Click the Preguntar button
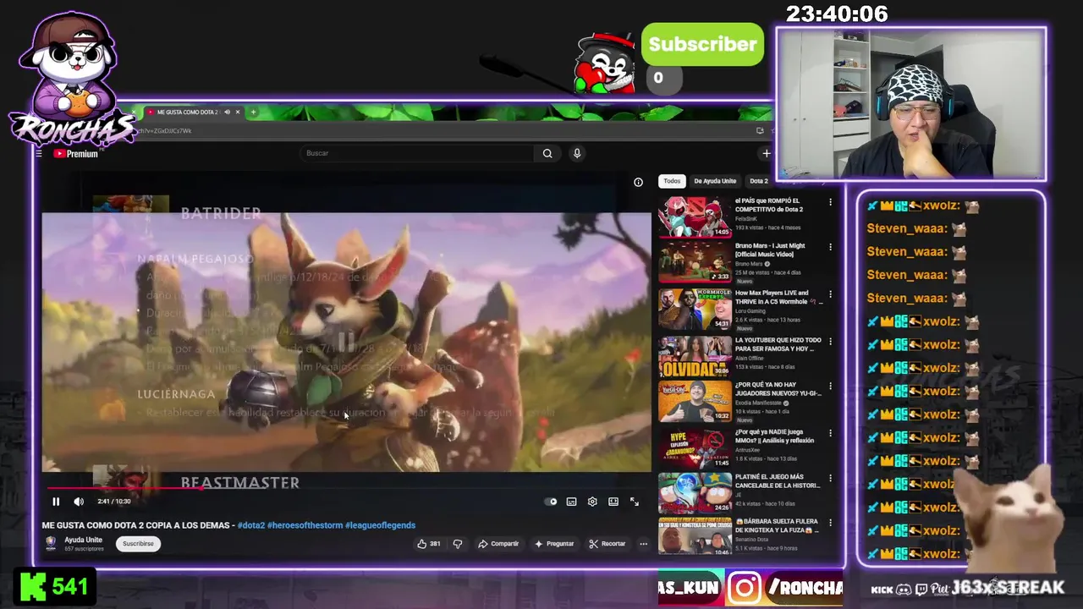1083x609 pixels. click(x=554, y=544)
